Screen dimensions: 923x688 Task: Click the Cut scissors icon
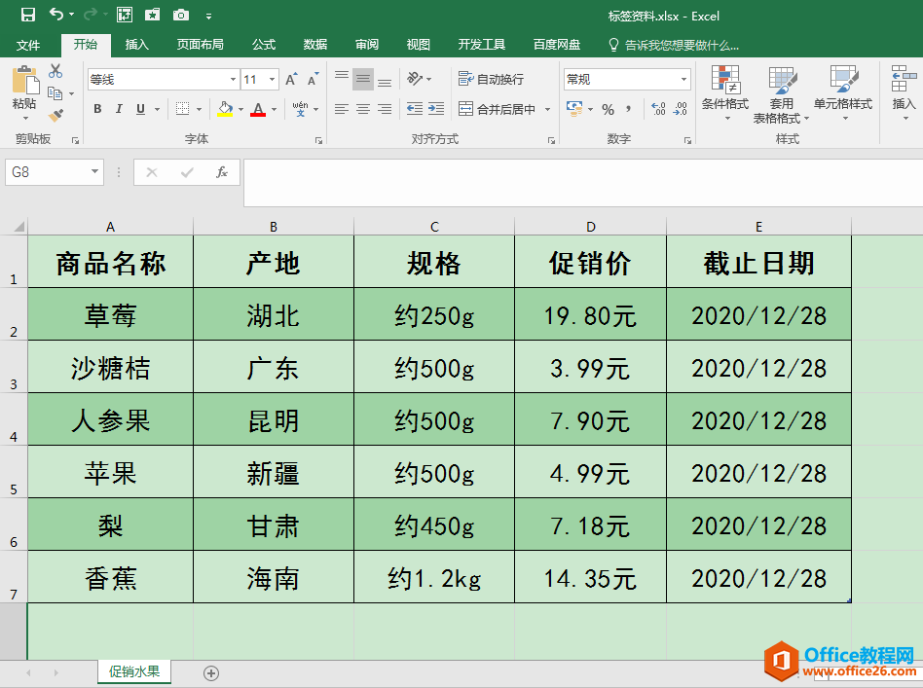55,71
